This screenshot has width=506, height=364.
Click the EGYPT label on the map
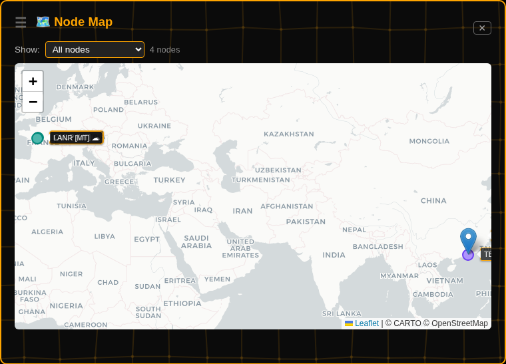point(147,239)
